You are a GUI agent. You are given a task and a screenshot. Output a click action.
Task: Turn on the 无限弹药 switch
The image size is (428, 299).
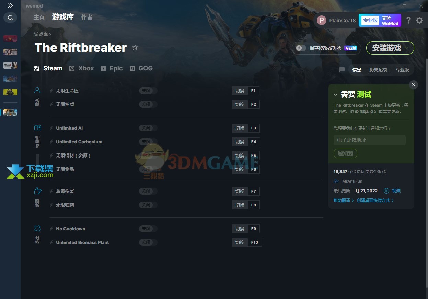pyautogui.click(x=148, y=205)
